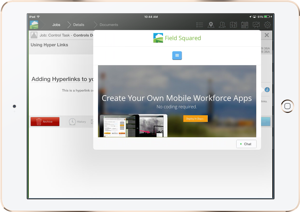Open the blue hamburger menu button
Screen dimensions: 300x212
tap(177, 55)
